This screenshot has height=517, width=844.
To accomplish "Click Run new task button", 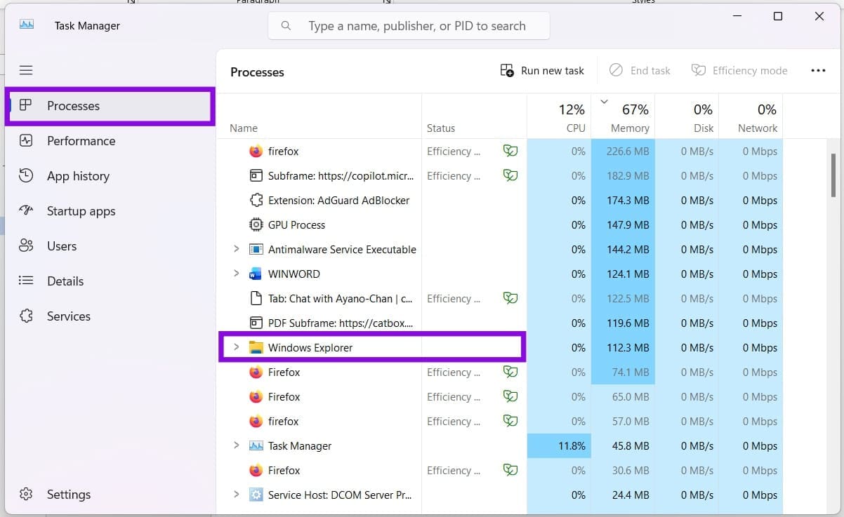I will click(x=542, y=70).
